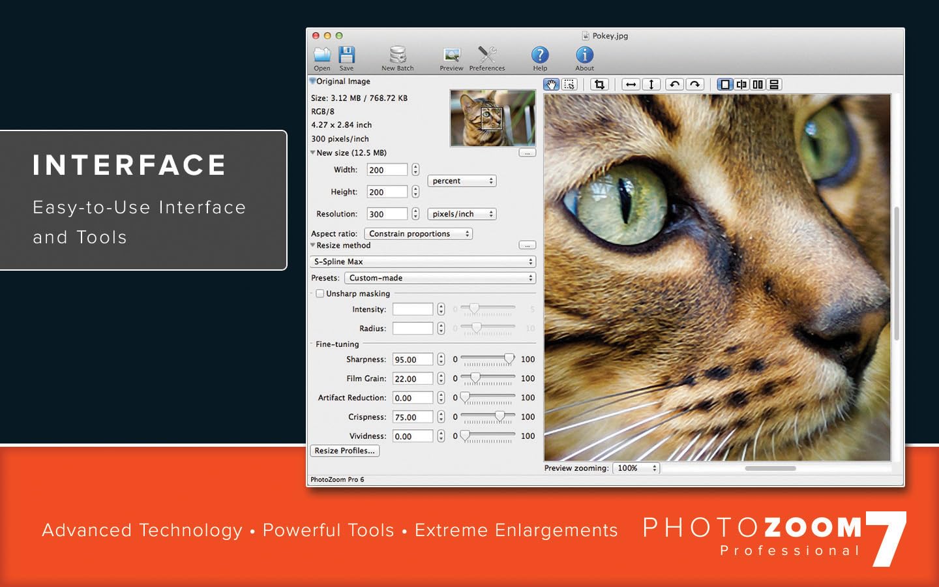Click the Height input field
Viewport: 939px width, 587px height.
(x=387, y=192)
